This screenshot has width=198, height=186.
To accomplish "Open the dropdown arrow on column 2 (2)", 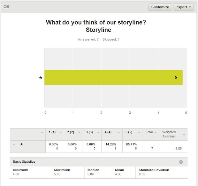I will (x=79, y=132).
